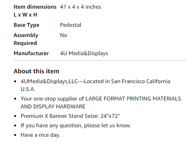
Task: Click the Manufacturer label
Action: (31, 53)
